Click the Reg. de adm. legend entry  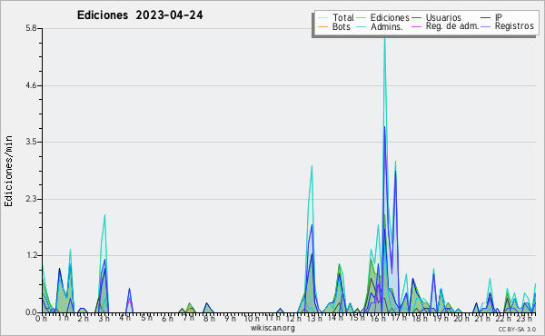(x=452, y=26)
